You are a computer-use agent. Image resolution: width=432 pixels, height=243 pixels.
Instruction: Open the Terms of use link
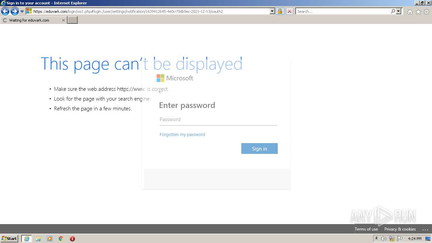click(x=366, y=229)
